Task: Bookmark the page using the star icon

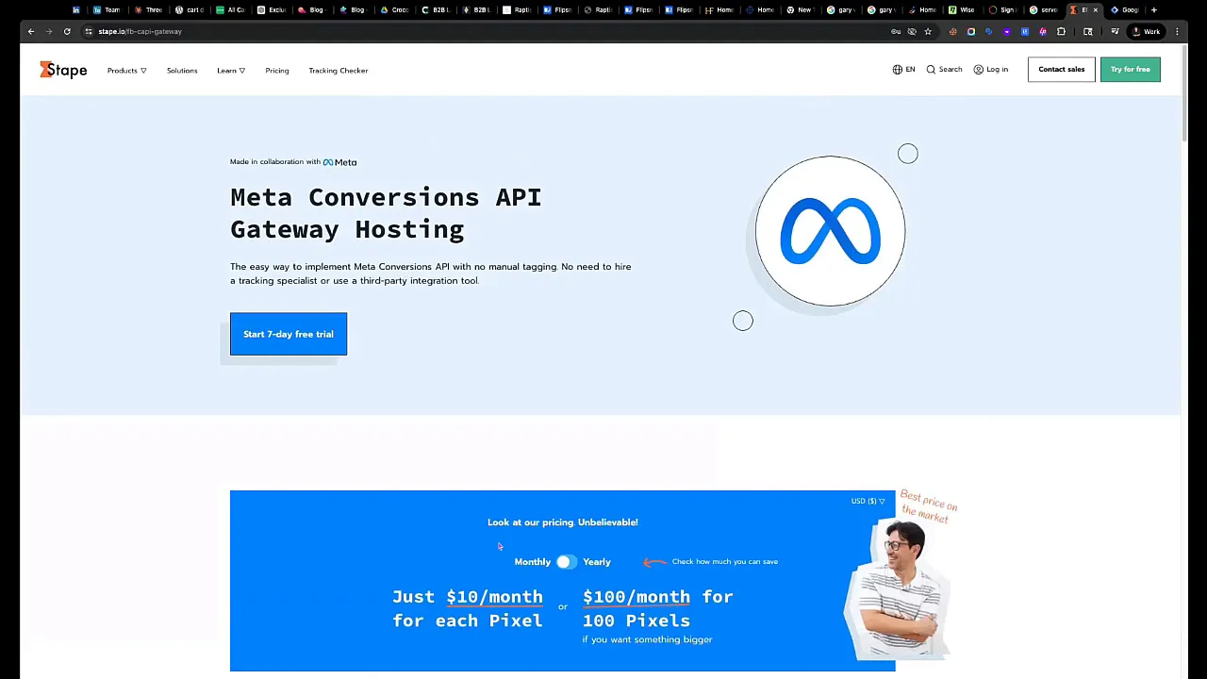Action: coord(928,31)
